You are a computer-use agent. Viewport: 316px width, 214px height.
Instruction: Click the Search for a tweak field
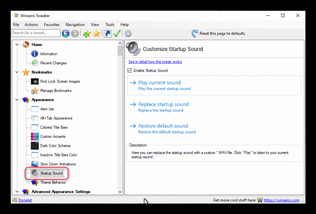36,33
